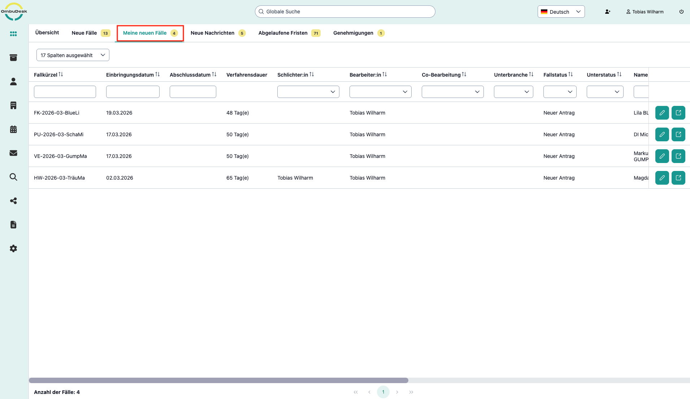Click the add user icon in header

(608, 12)
